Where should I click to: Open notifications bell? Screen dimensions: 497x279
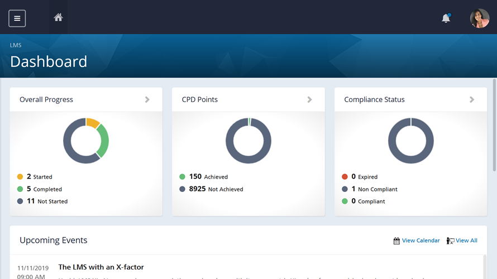point(446,18)
